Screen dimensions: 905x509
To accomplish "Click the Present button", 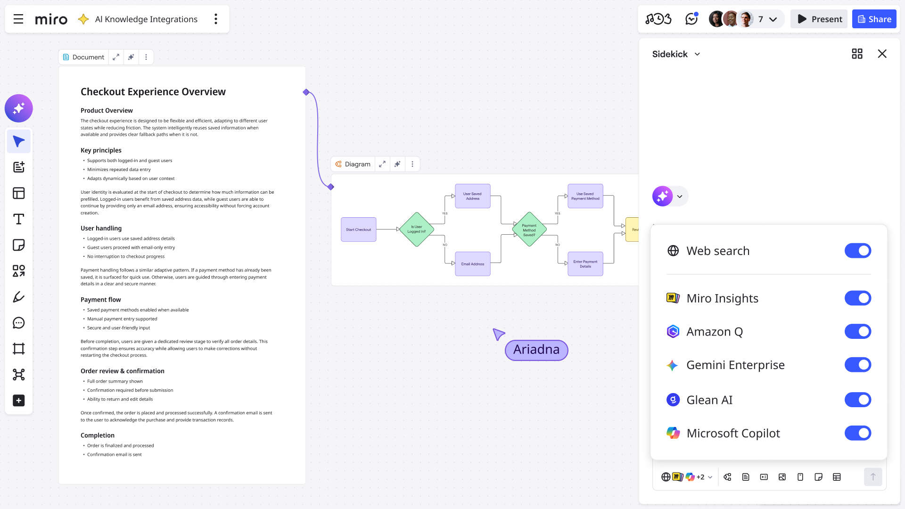I will coord(819,19).
